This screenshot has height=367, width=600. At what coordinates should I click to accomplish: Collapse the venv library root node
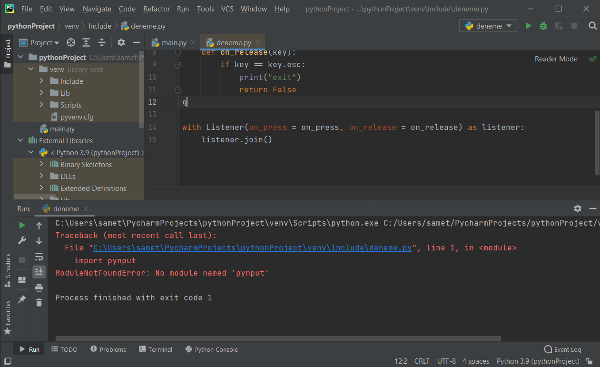point(30,69)
